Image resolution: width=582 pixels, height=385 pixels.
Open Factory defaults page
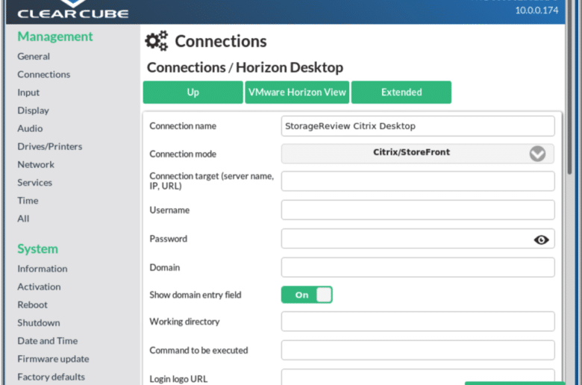[51, 377]
